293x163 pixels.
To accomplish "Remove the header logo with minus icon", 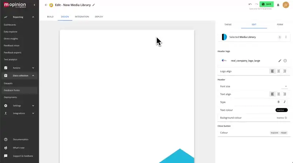I will [285, 61].
